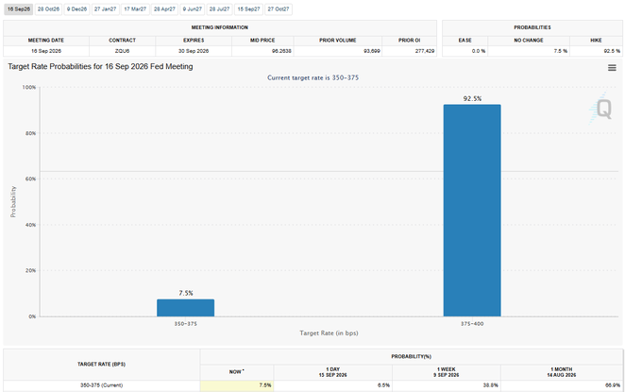This screenshot has height=392, width=642.
Task: Click the MEETING INFORMATION table heading
Action: coord(220,27)
